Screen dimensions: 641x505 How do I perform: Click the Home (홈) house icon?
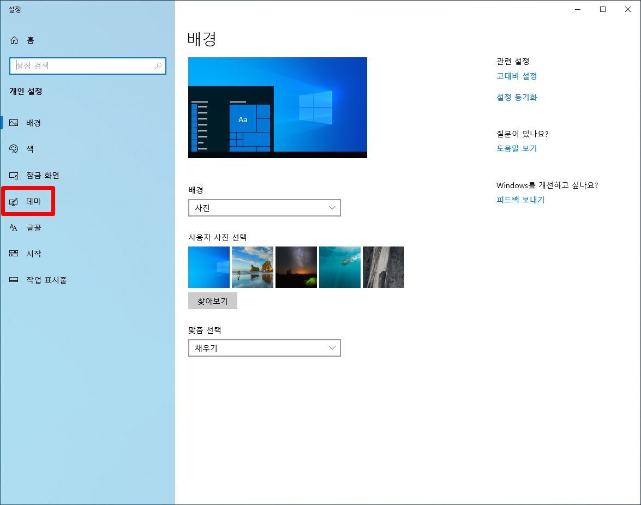click(14, 40)
